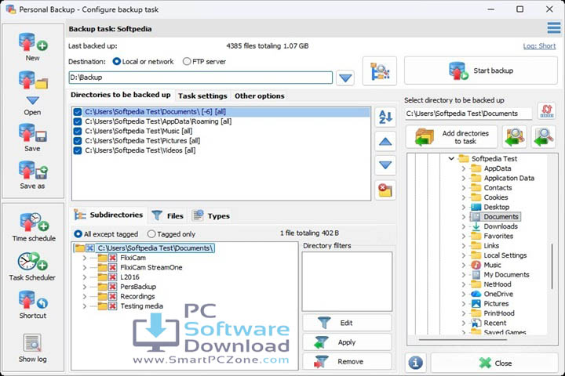The height and width of the screenshot is (376, 565).
Task: Open the Log: Short link
Action: (x=539, y=46)
